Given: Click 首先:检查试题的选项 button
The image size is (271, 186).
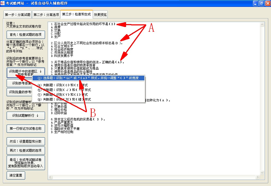Looking at the screenshot, I should click(26, 35).
